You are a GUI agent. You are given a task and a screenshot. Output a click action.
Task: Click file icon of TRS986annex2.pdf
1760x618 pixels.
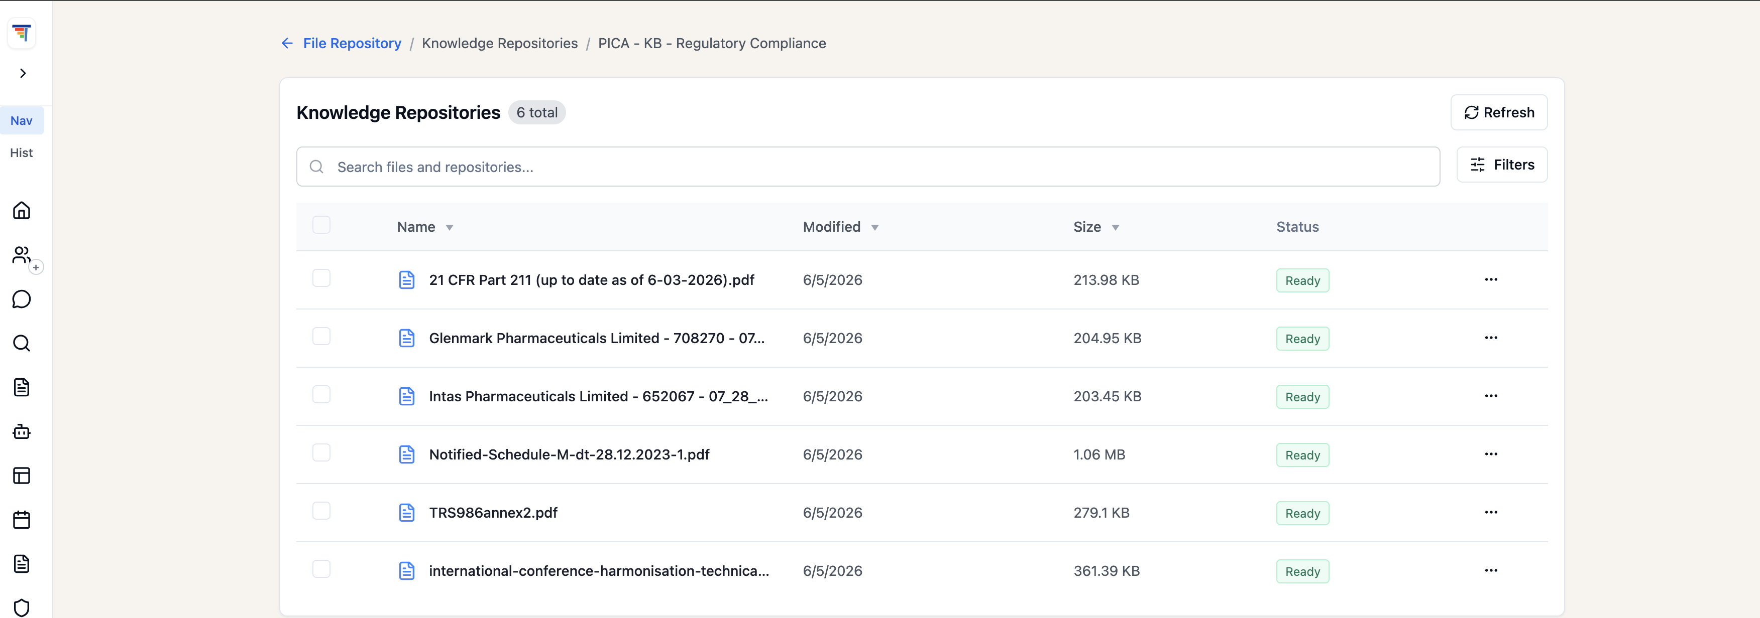406,513
